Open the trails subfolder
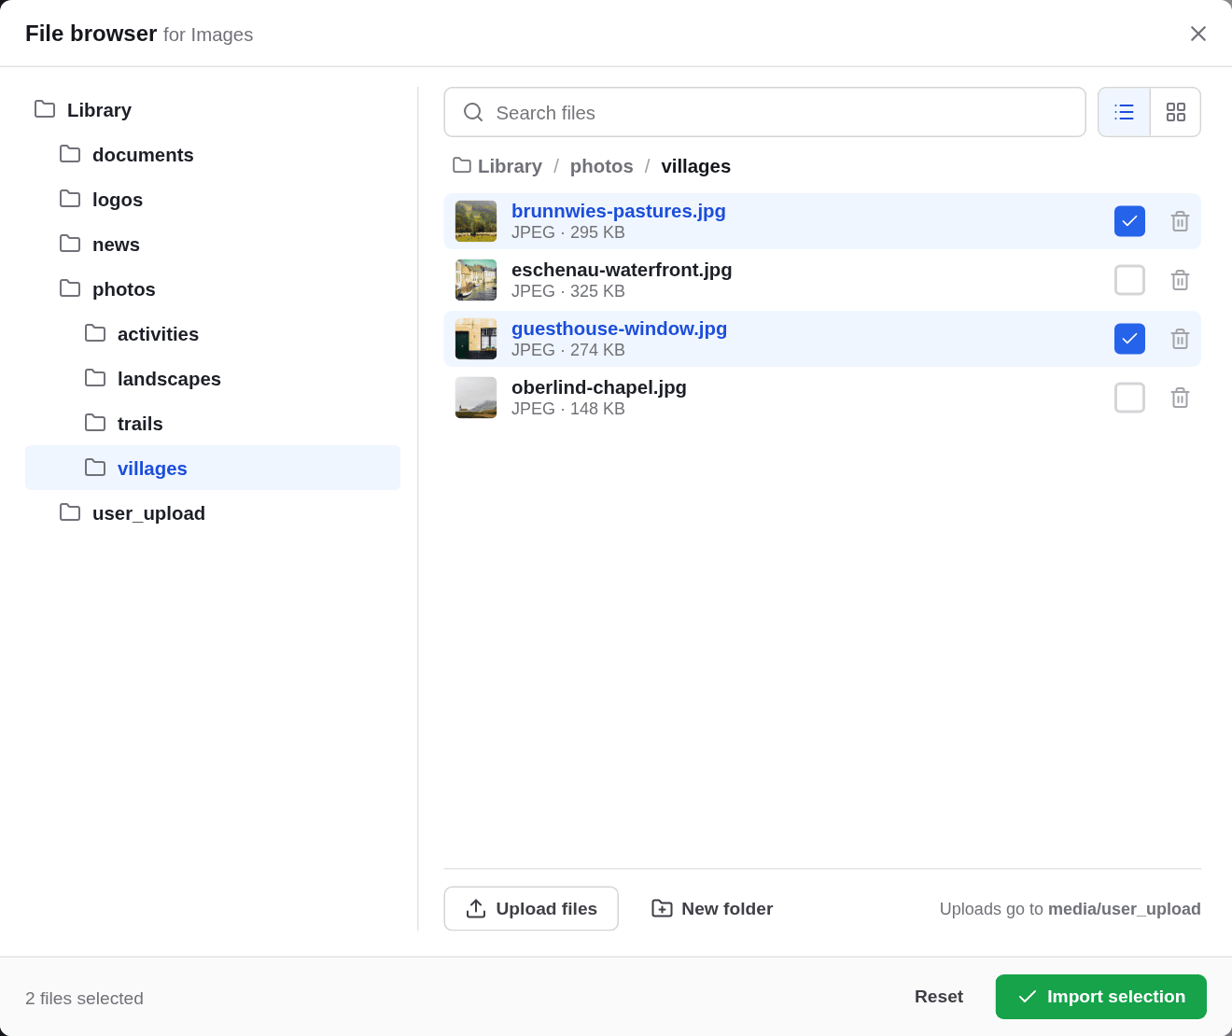1232x1036 pixels. pyautogui.click(x=213, y=424)
